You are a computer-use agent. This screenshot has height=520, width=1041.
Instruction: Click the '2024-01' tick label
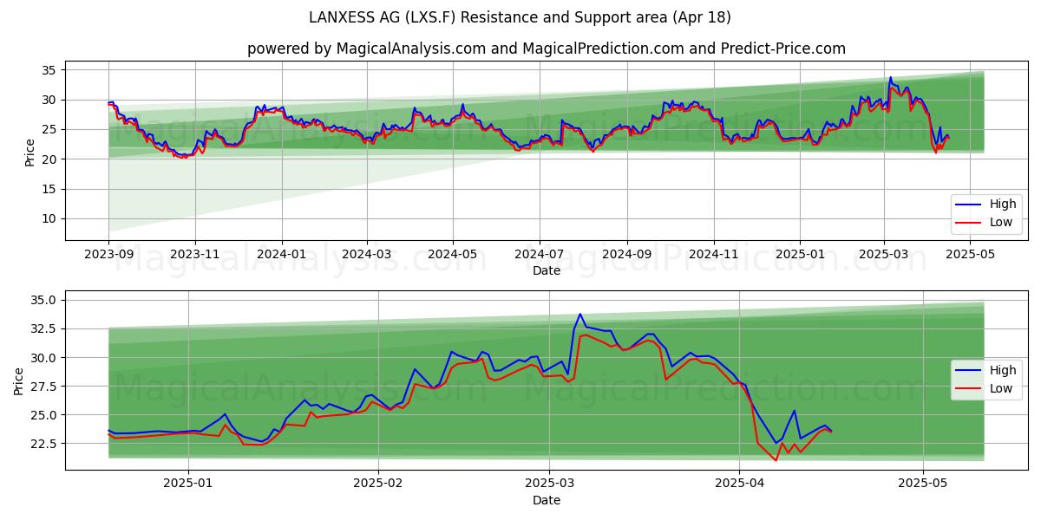[x=281, y=255]
